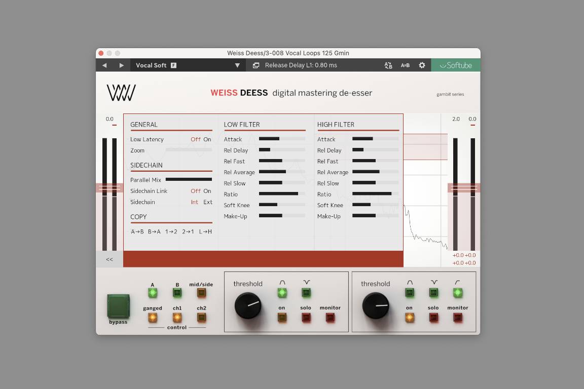This screenshot has height=389, width=584.
Task: Select high band high-pass filter shape
Action: (x=458, y=293)
